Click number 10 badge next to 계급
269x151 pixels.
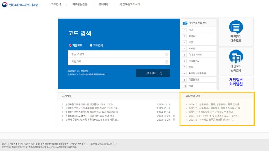(x=185, y=86)
